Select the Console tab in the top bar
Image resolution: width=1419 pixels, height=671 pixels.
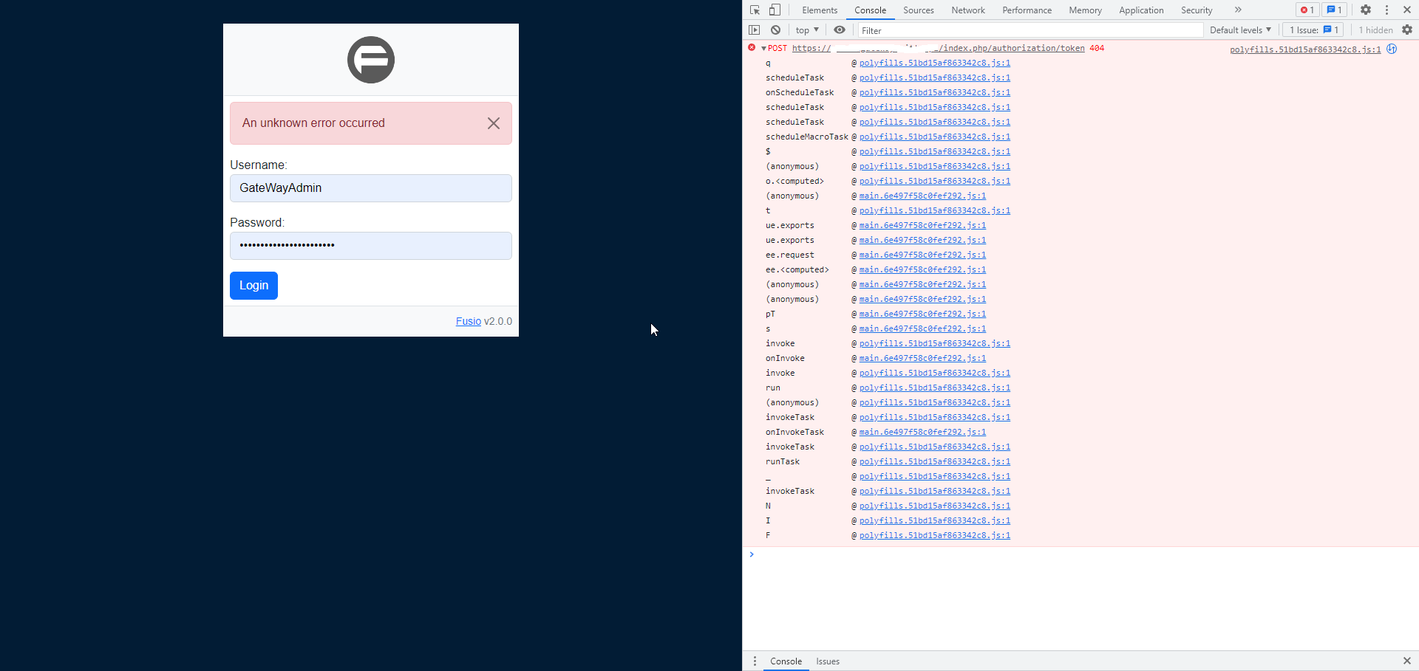[870, 10]
